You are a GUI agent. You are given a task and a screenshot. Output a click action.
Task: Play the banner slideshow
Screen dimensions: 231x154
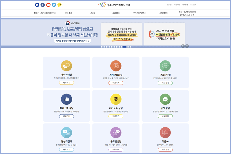183,46
